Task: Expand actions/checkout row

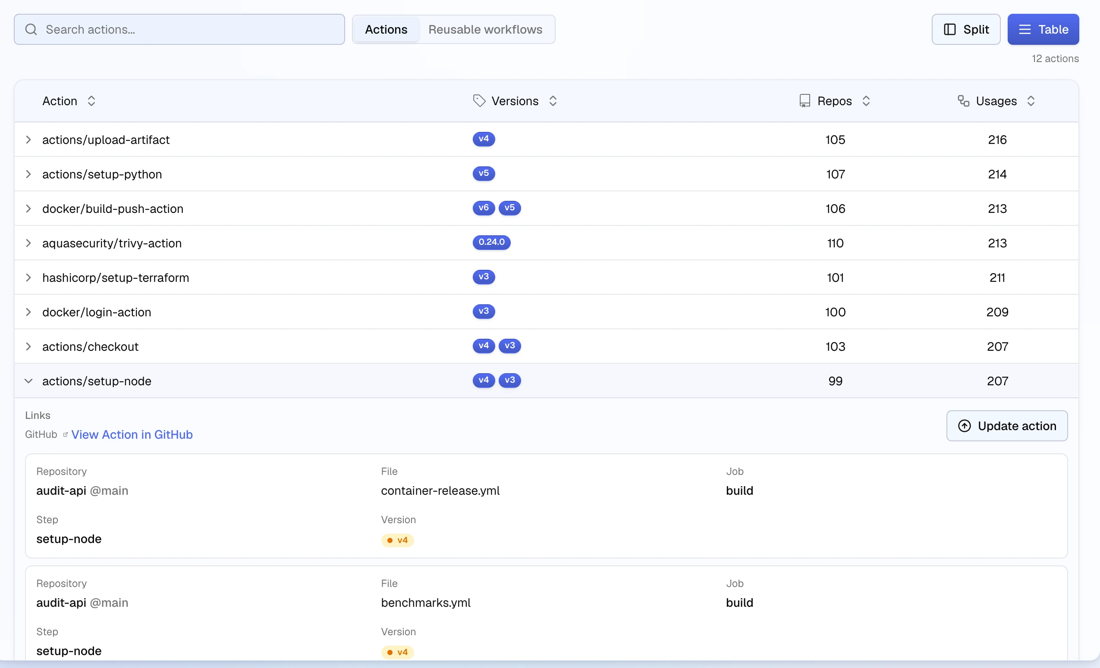Action: pos(28,346)
